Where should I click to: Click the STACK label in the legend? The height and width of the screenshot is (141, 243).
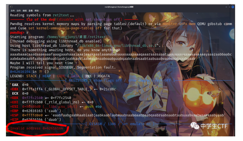coord(31,76)
